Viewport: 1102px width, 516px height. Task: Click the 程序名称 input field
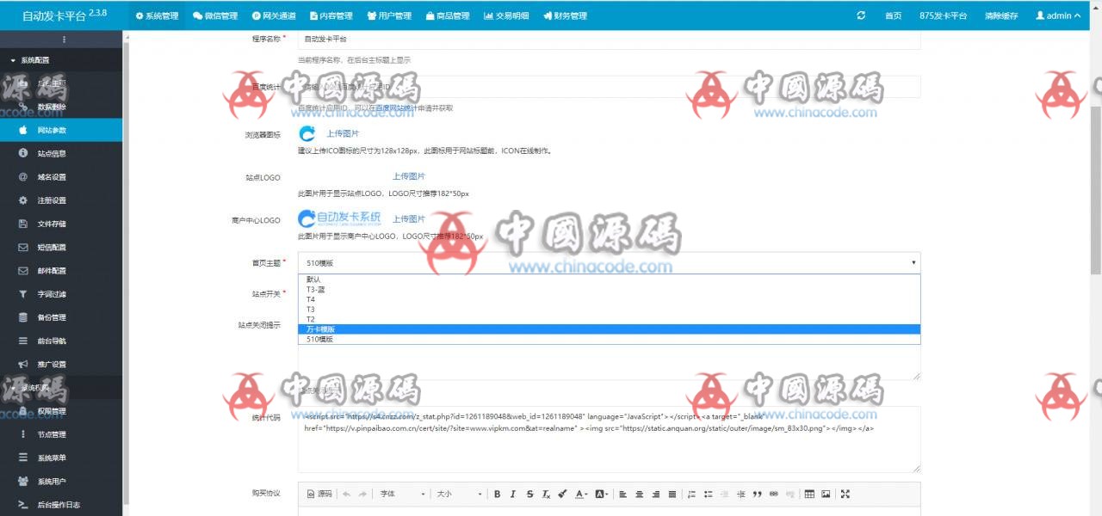(x=609, y=40)
